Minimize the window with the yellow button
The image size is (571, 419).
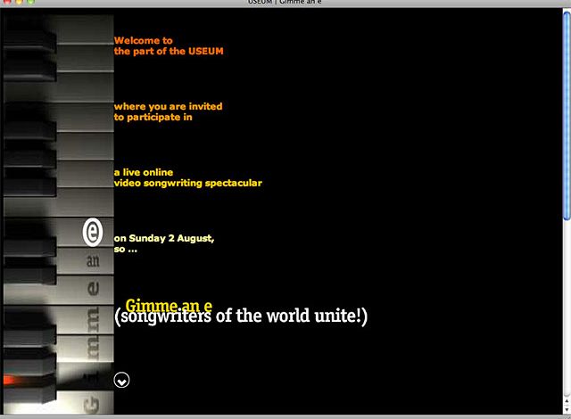pyautogui.click(x=20, y=3)
